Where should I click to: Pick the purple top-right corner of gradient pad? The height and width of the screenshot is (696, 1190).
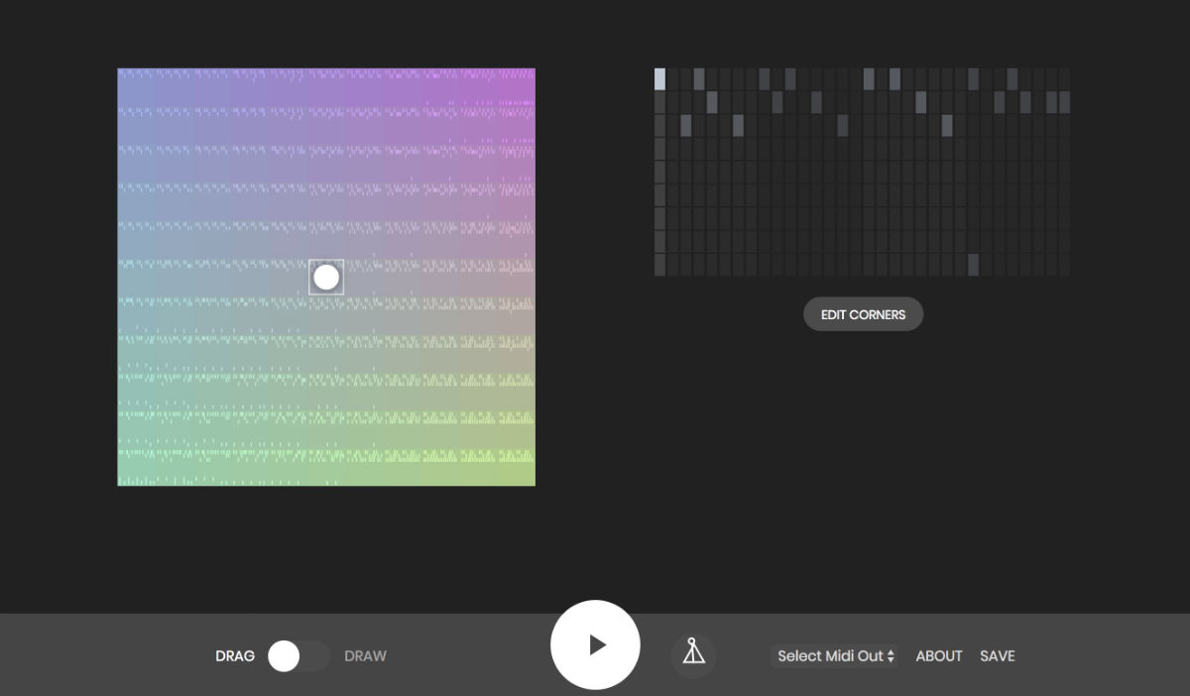click(x=526, y=77)
